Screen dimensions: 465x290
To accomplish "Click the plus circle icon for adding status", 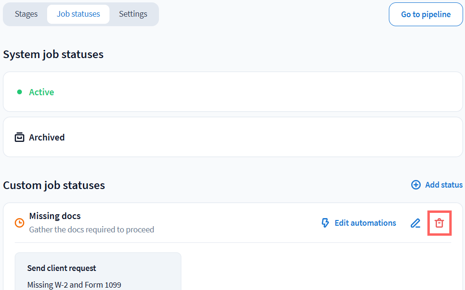I will 416,185.
